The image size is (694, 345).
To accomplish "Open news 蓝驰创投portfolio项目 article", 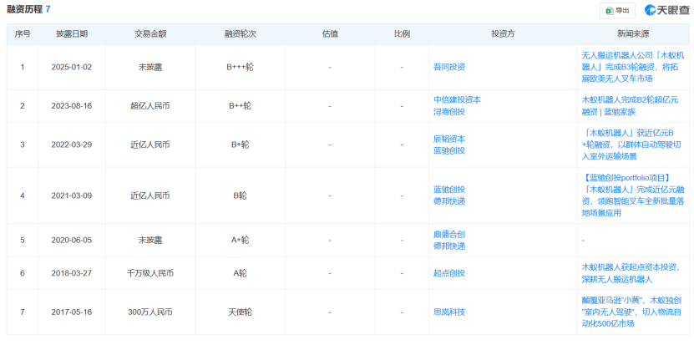I will click(633, 195).
